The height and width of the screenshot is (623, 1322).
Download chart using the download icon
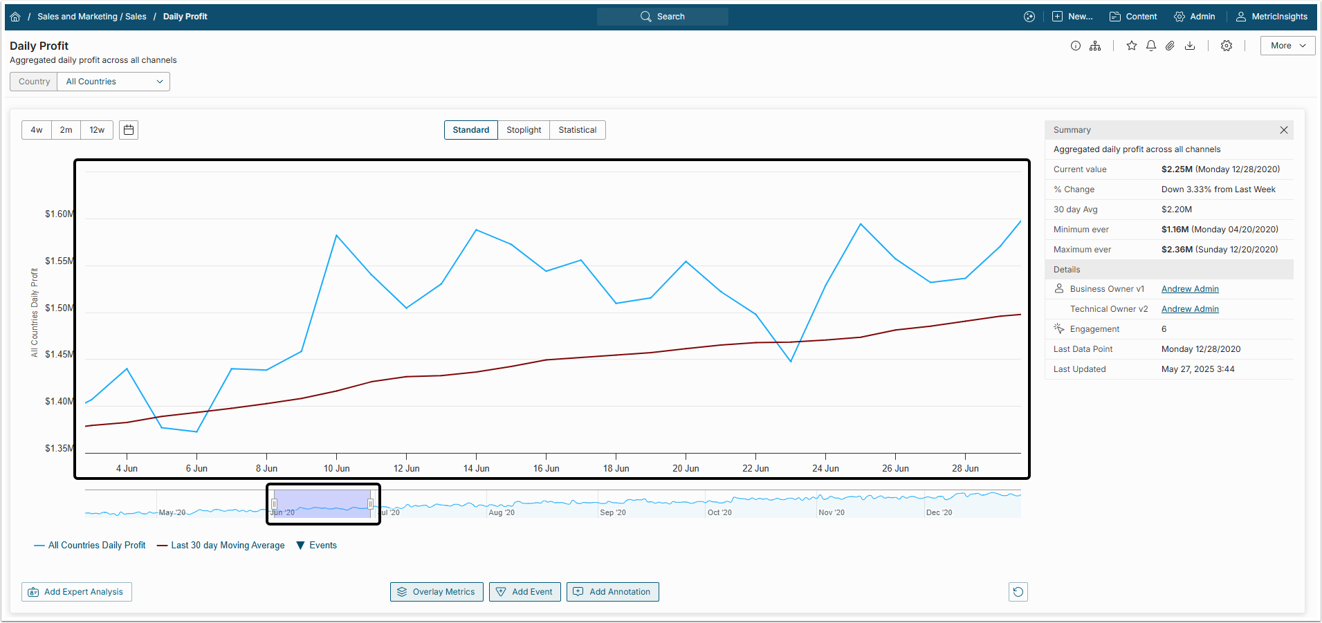coord(1190,46)
